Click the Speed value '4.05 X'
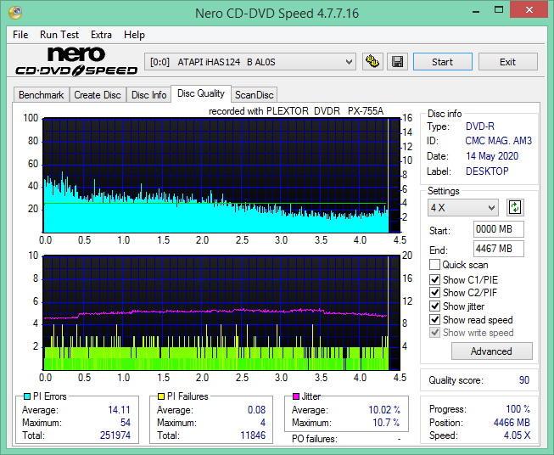Screen dimensions: 554x455 click(517, 435)
